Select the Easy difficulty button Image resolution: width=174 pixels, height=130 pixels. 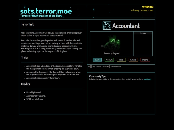97,60
